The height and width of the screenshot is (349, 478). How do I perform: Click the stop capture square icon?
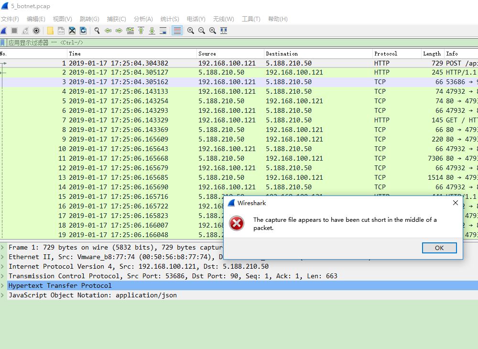click(x=14, y=31)
